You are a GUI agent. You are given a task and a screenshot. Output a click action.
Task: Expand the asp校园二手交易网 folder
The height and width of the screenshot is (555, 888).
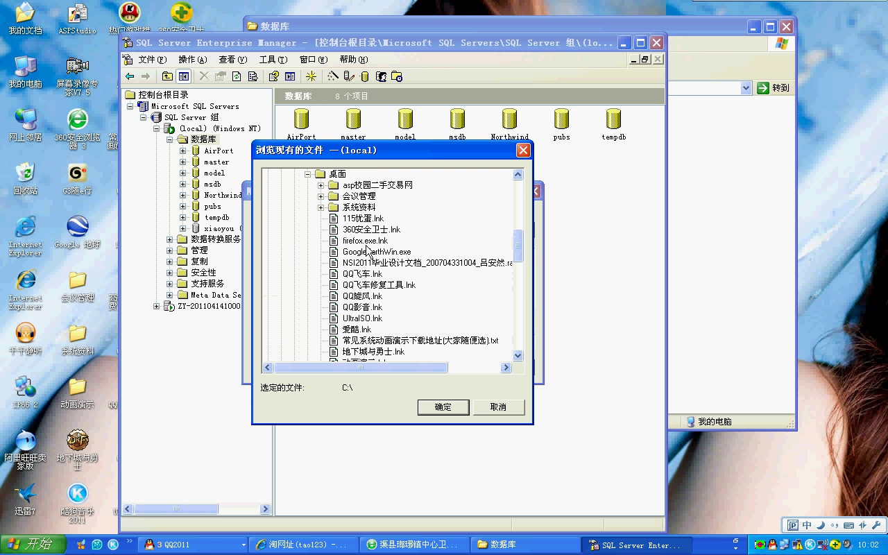click(x=321, y=185)
